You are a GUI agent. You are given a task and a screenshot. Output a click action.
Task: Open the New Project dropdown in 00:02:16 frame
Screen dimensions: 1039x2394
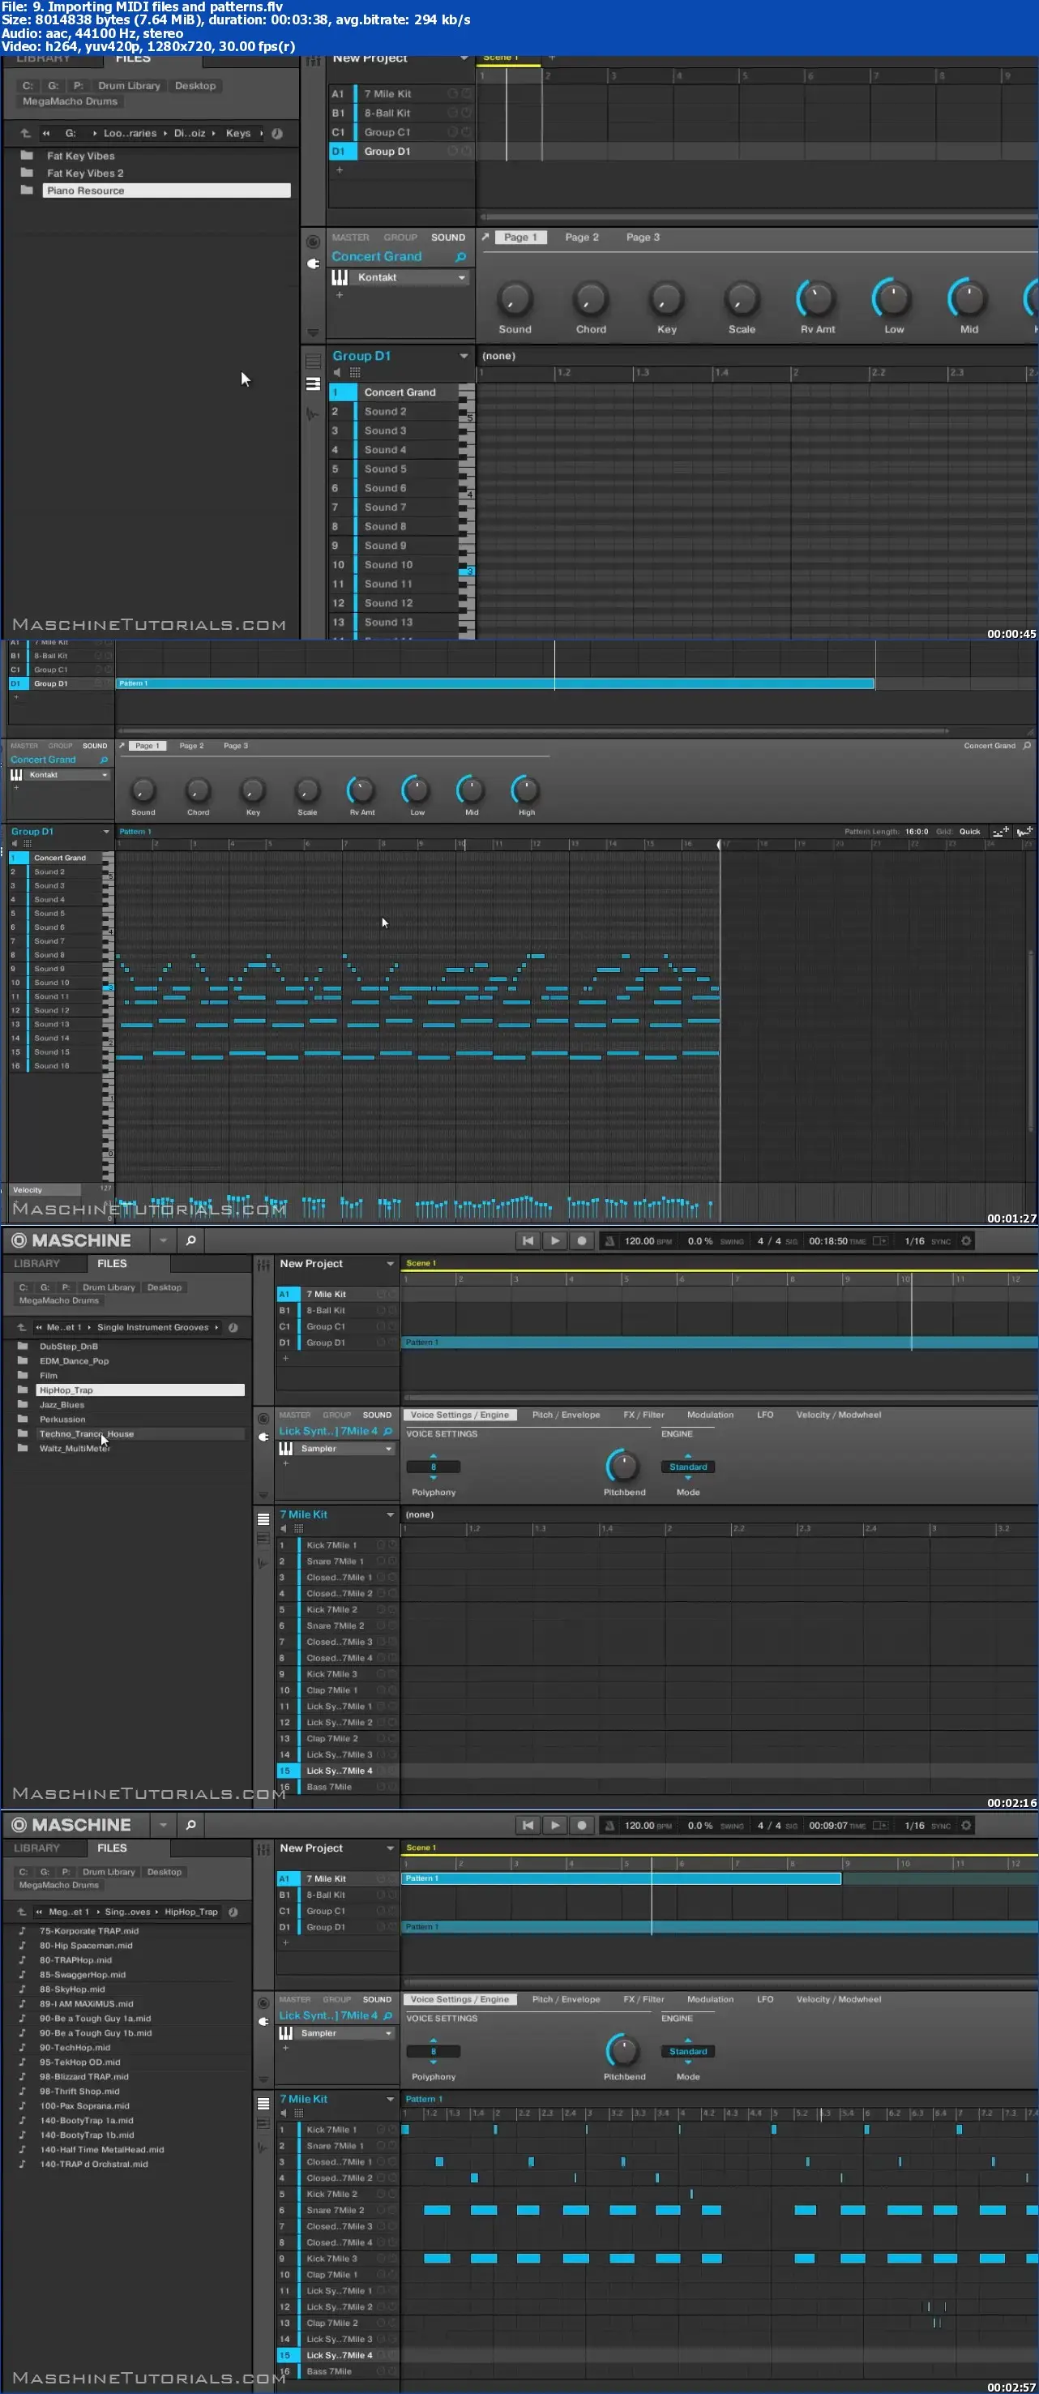pos(391,1264)
